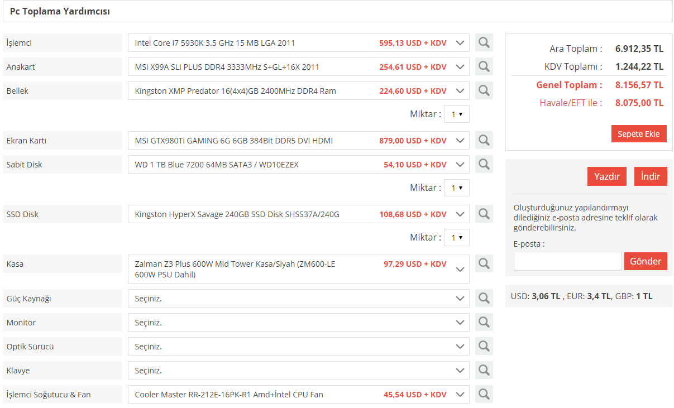The height and width of the screenshot is (408, 674).
Task: Open Miktar quantity dropdown under SSD Disk
Action: point(457,237)
